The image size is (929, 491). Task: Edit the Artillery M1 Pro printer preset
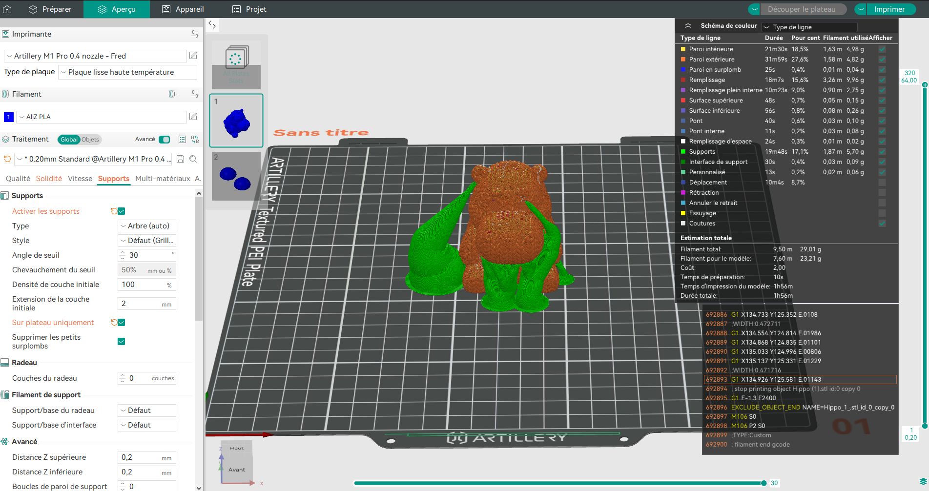(193, 56)
